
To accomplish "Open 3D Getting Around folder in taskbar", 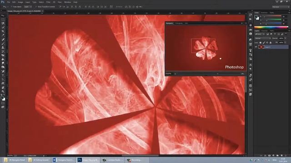I will tap(39, 160).
